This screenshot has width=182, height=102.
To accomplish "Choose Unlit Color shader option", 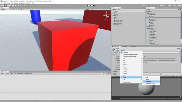I will pyautogui.click(x=151, y=77).
